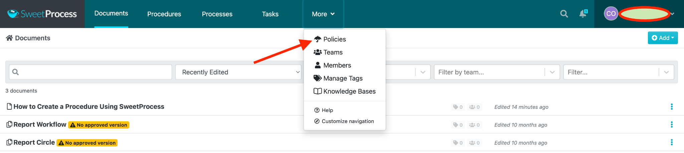Open three-dot menu for How to Create a Procedure

pos(671,107)
